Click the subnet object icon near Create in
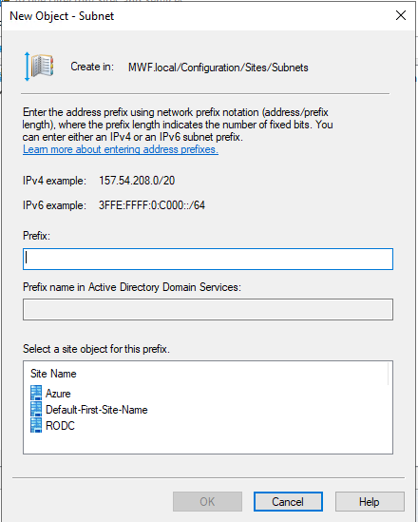The image size is (418, 522). [39, 67]
